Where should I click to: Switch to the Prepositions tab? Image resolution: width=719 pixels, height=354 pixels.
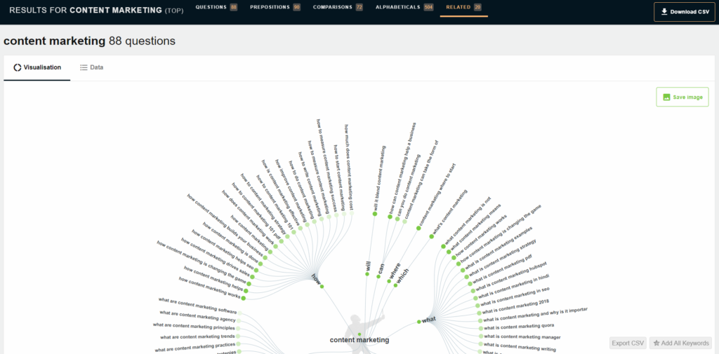[275, 7]
